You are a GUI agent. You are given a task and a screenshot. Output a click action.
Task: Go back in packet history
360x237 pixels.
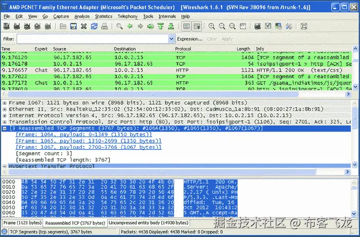130,26
